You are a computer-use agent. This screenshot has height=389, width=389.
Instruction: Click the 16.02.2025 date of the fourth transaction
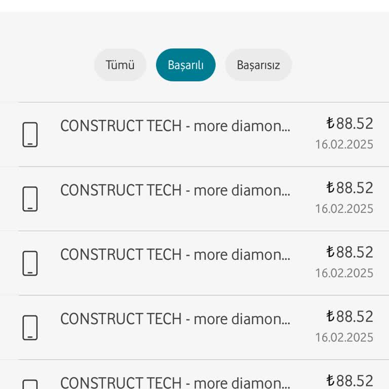coord(344,337)
